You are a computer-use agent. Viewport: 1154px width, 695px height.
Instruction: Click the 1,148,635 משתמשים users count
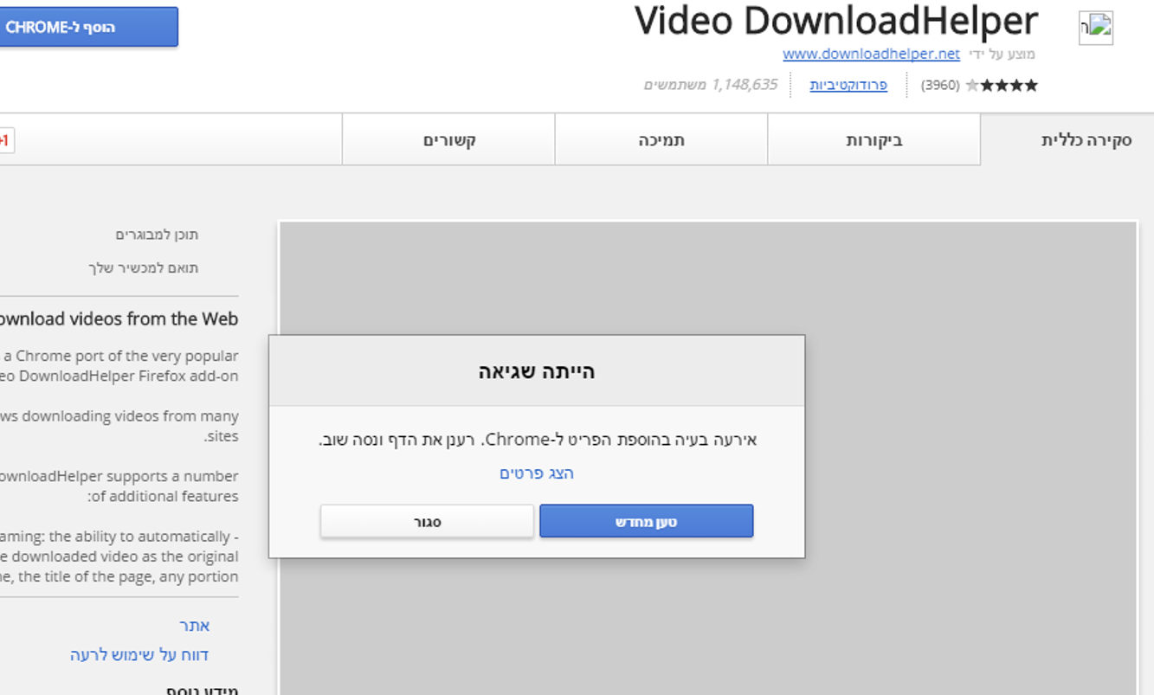point(711,85)
